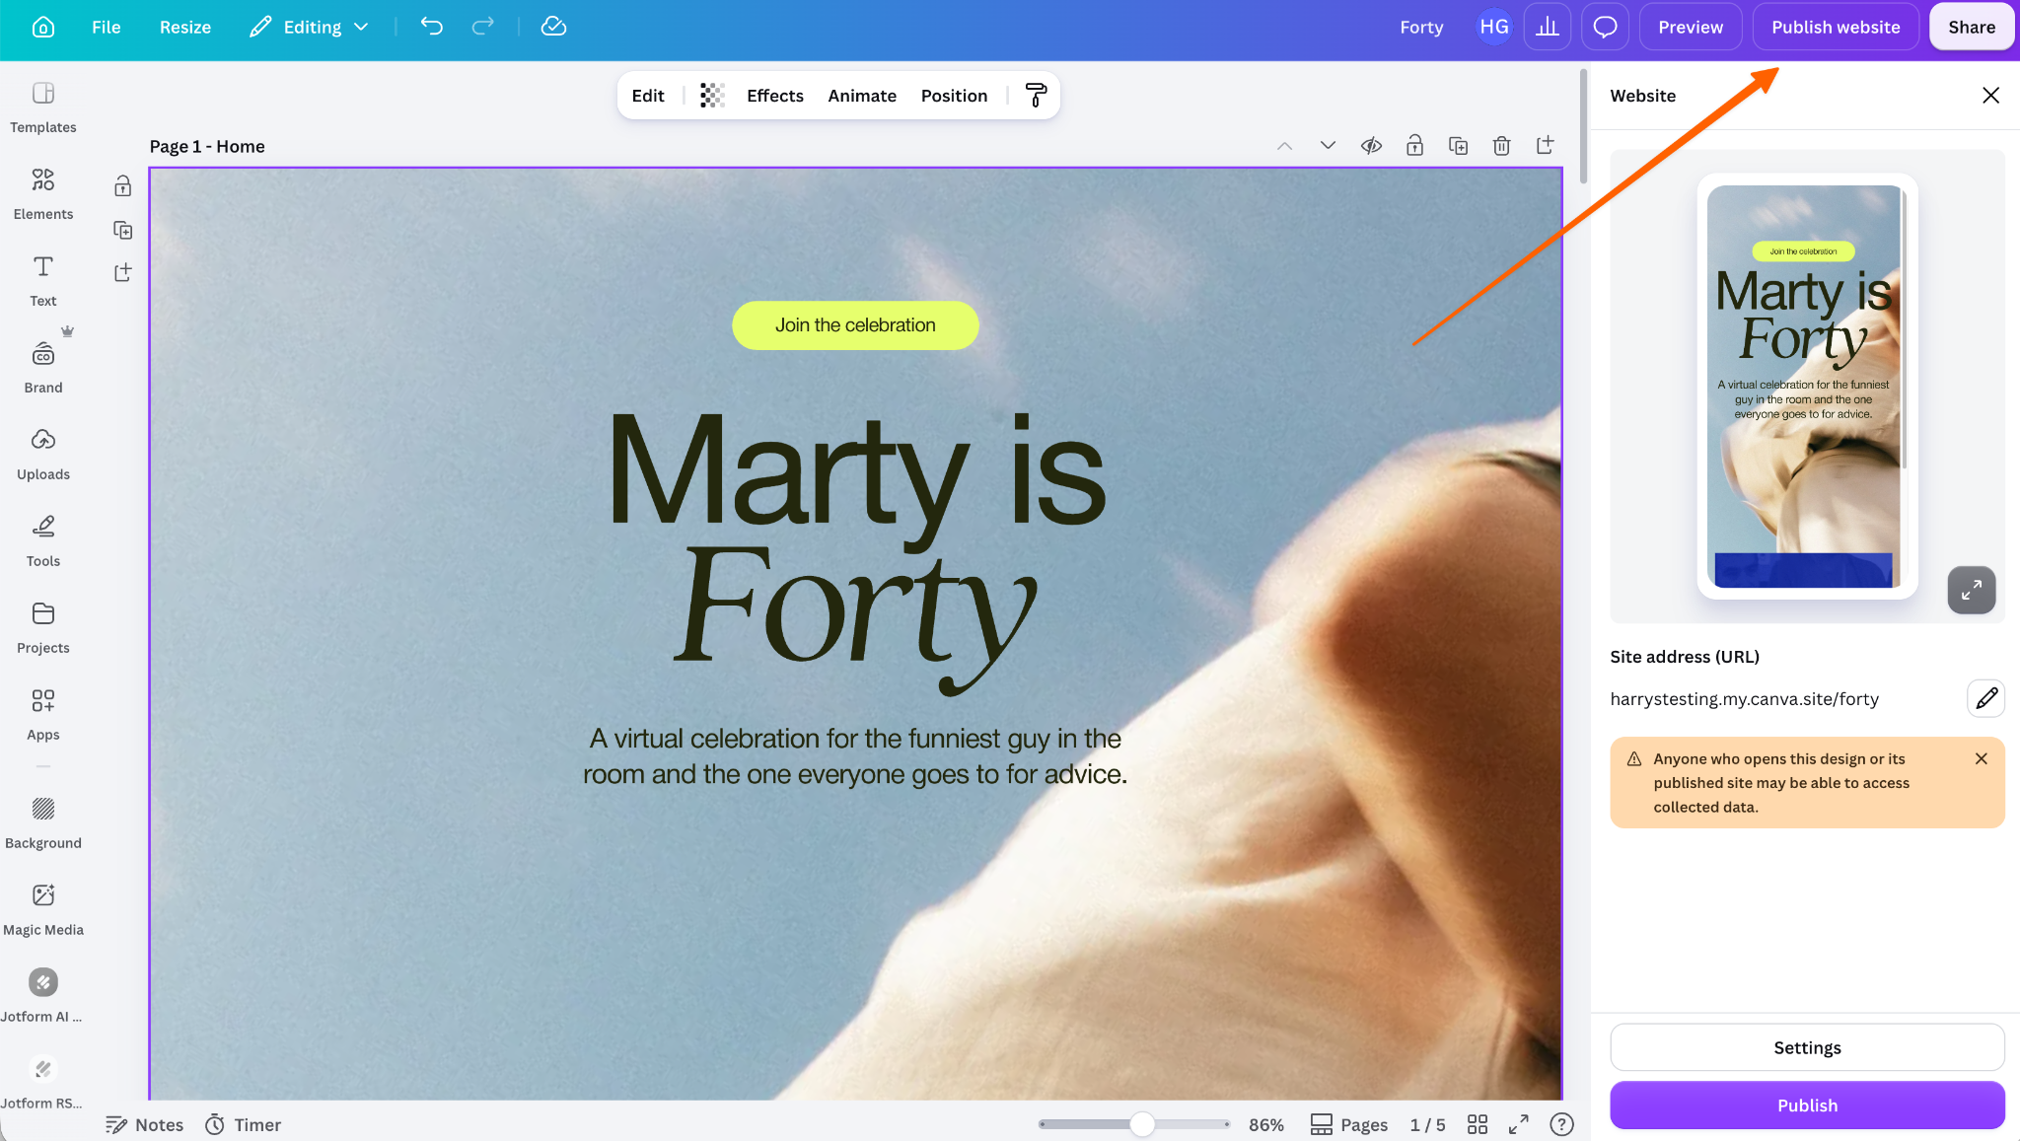The height and width of the screenshot is (1141, 2020).
Task: Select the Text tool in sidebar
Action: coord(43,281)
